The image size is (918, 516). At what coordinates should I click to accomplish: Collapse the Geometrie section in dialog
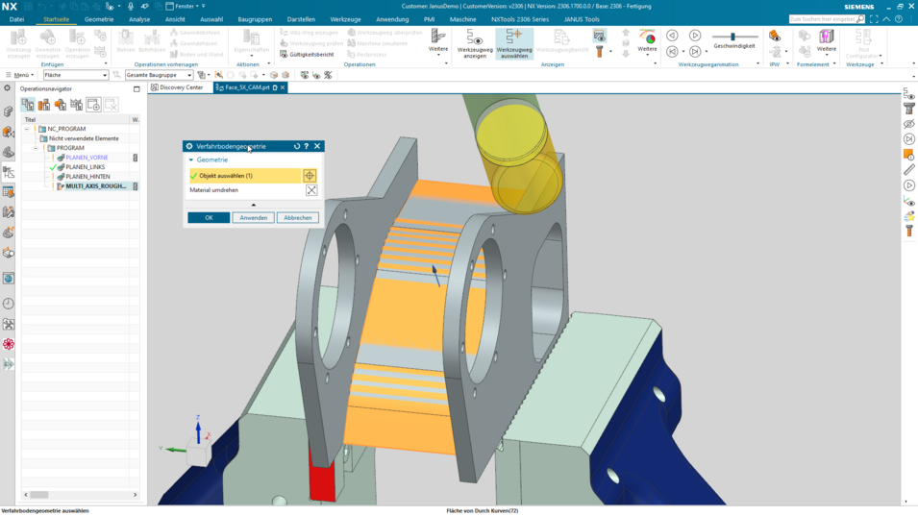coord(191,160)
